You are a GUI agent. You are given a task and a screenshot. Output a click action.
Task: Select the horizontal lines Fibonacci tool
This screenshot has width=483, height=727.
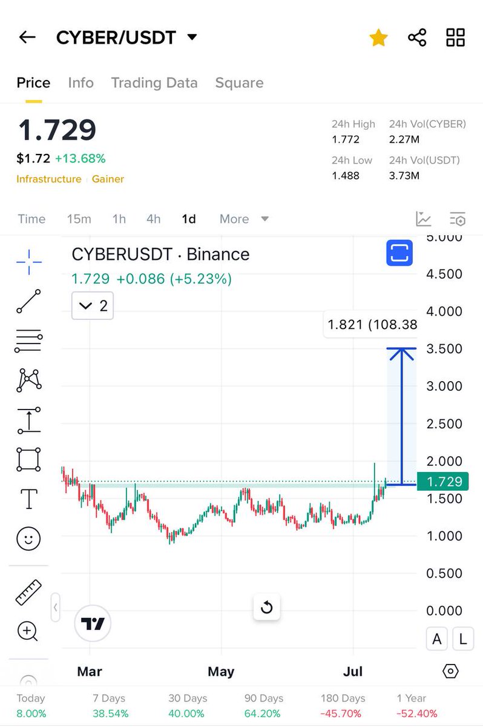pos(28,341)
